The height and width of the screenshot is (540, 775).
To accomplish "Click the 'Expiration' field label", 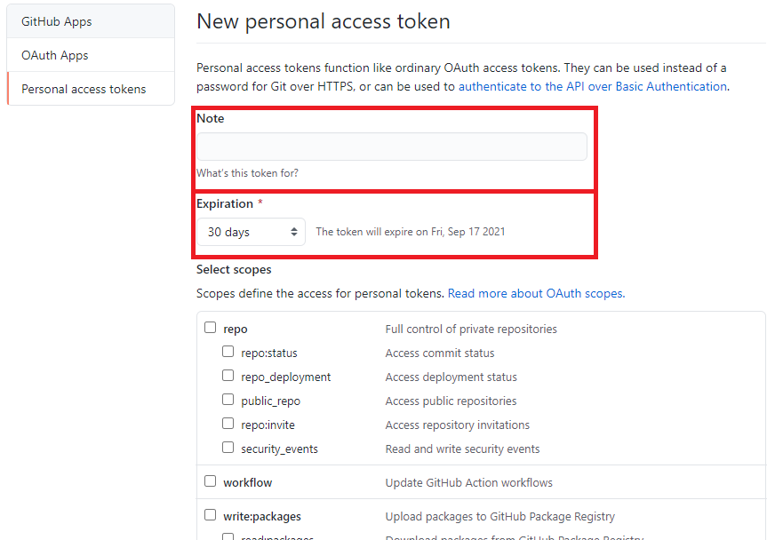I will click(x=225, y=204).
